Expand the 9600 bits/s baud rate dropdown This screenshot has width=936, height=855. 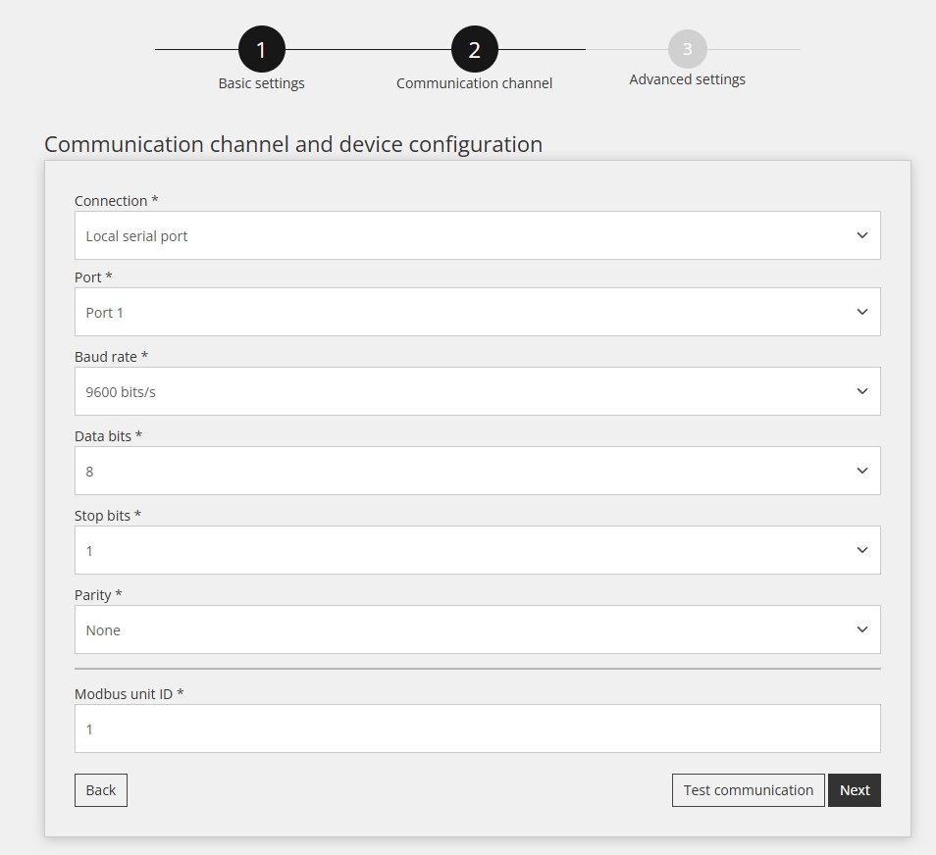click(477, 391)
